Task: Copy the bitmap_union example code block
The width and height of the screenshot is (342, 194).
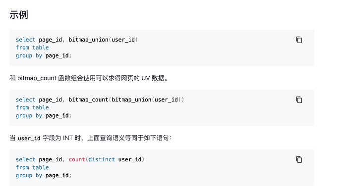Action: [x=299, y=40]
